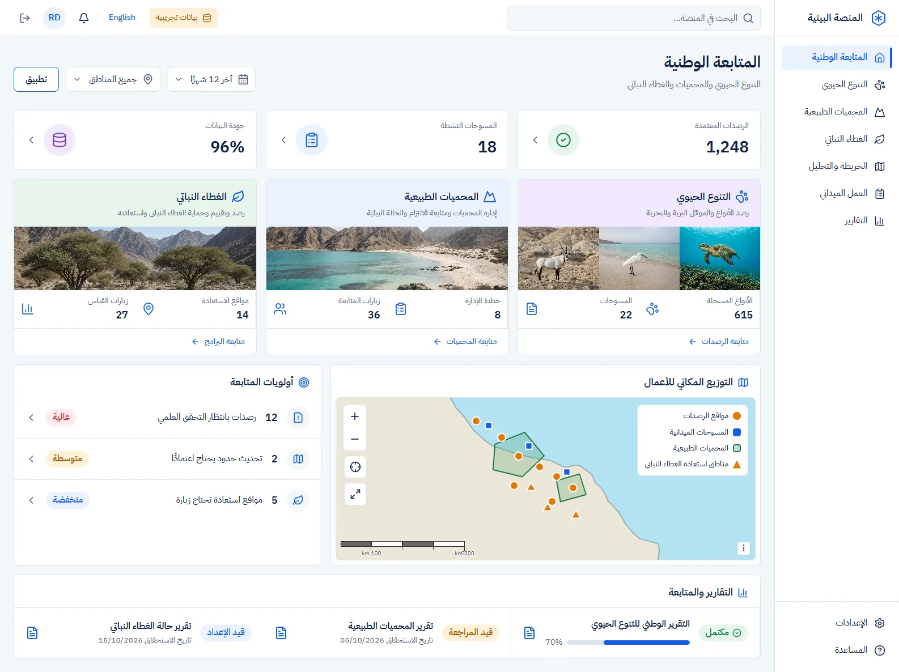Expand the 12 رصدات بانتظار التحقق العلمي row
Viewport: 899px width, 672px height.
(167, 418)
